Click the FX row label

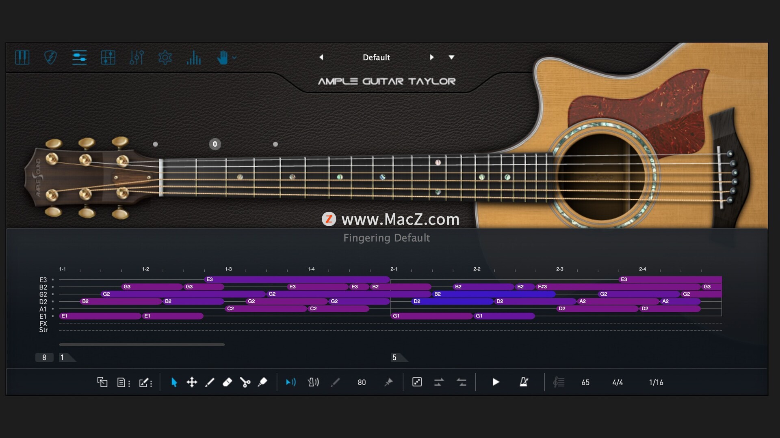point(43,324)
